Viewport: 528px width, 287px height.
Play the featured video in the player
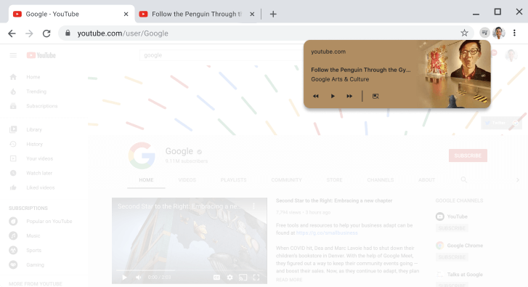pyautogui.click(x=125, y=278)
